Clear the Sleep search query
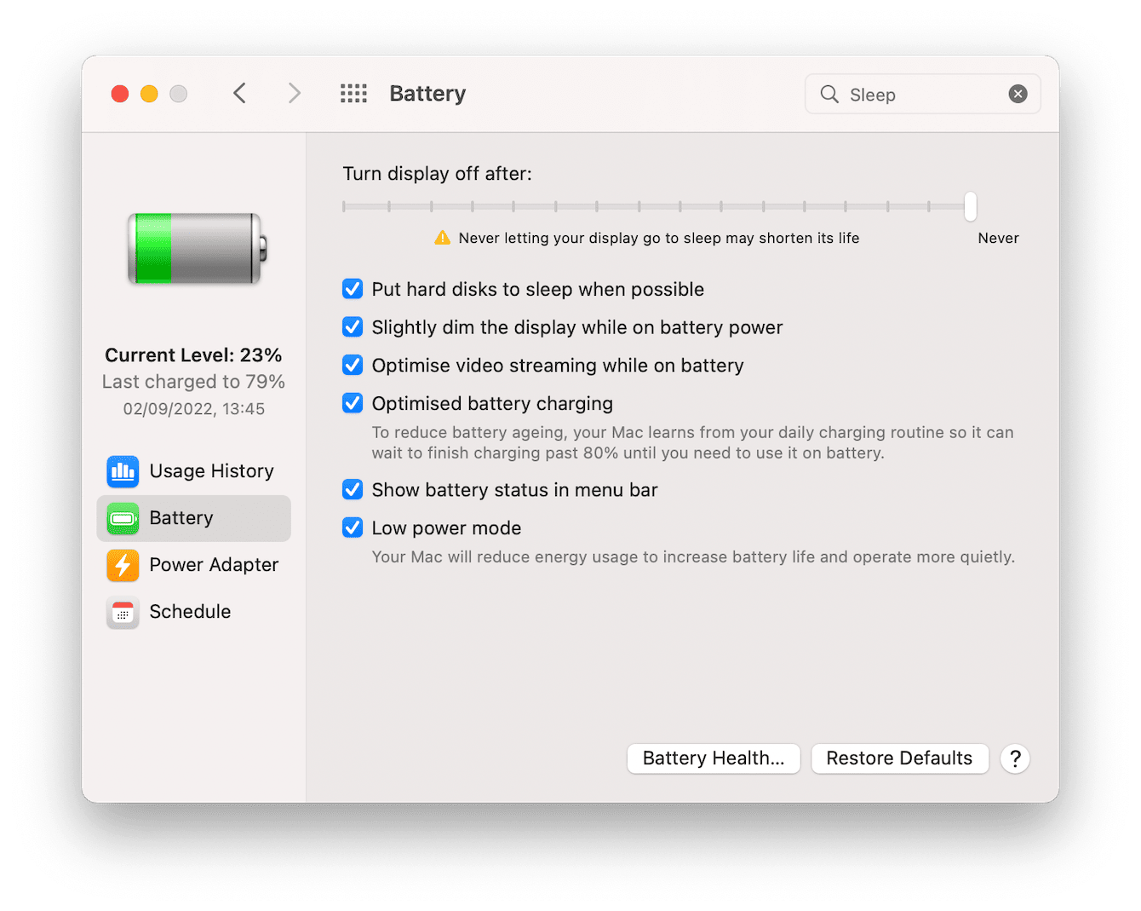The height and width of the screenshot is (911, 1141). coord(1018,94)
